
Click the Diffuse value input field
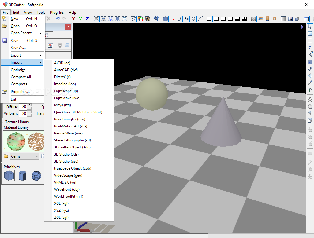(x=23, y=107)
